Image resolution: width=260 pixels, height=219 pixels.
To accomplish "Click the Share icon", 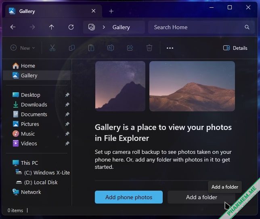I will 130,48.
